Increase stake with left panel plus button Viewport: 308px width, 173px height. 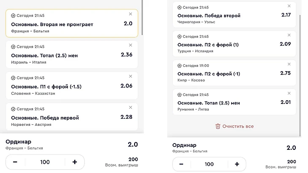point(75,162)
